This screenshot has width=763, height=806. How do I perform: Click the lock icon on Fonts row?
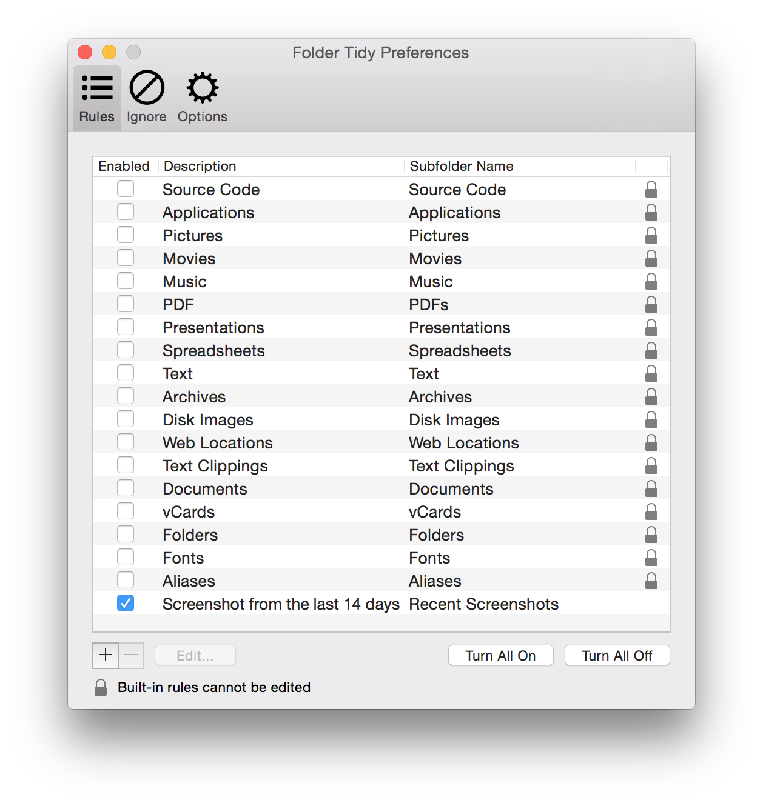pyautogui.click(x=651, y=558)
